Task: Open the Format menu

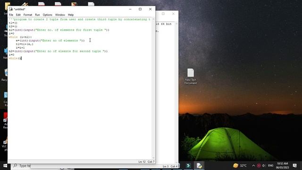Action: 28,15
